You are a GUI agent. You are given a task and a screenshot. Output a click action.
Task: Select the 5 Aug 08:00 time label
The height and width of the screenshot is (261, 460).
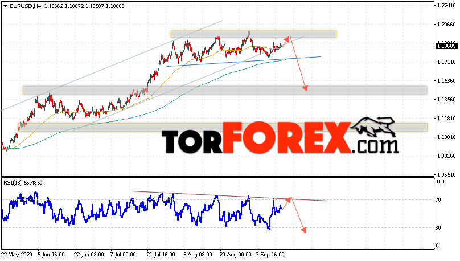(198, 255)
